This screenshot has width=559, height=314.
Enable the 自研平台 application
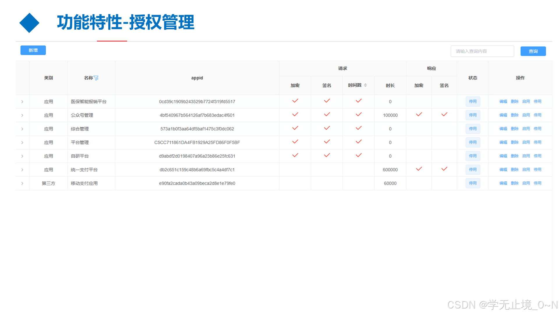click(x=526, y=156)
